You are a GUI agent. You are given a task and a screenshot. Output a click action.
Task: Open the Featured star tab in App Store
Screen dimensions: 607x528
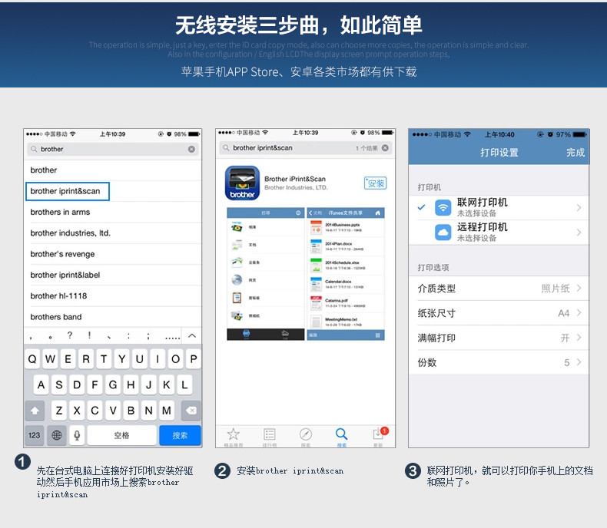coord(233,437)
